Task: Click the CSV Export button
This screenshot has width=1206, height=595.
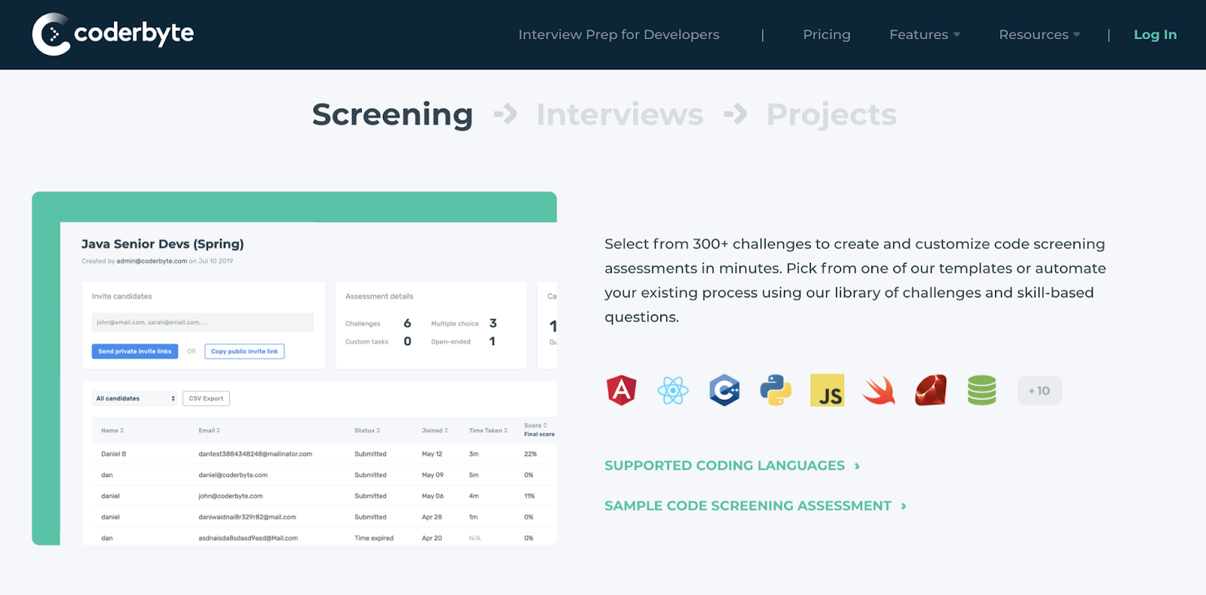Action: 206,398
